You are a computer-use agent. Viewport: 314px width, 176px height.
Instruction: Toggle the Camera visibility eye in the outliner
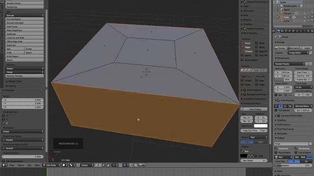click(x=305, y=13)
